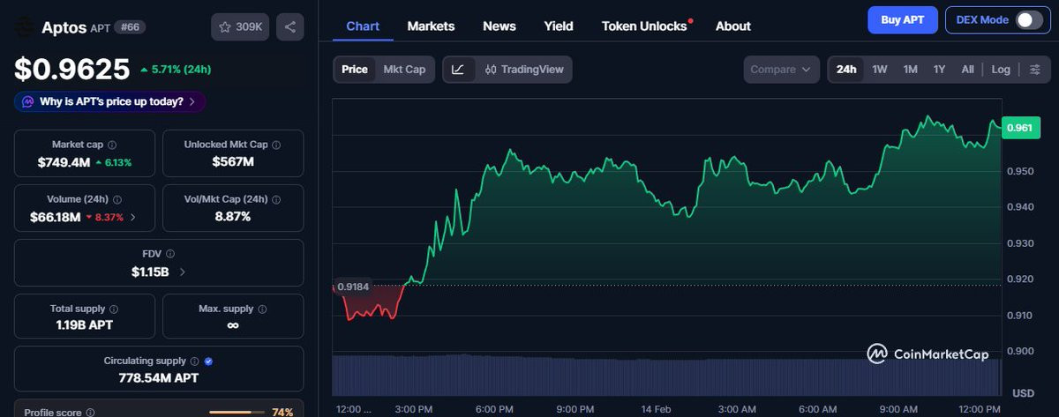Click the #66 rank badge
This screenshot has width=1059, height=417.
[x=131, y=27]
